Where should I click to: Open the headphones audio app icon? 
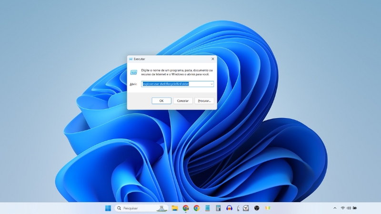tap(229, 208)
